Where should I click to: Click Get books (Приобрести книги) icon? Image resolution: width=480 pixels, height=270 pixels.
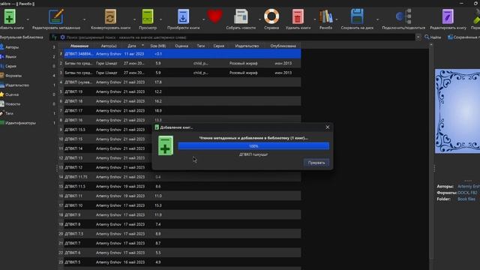pos(183,16)
